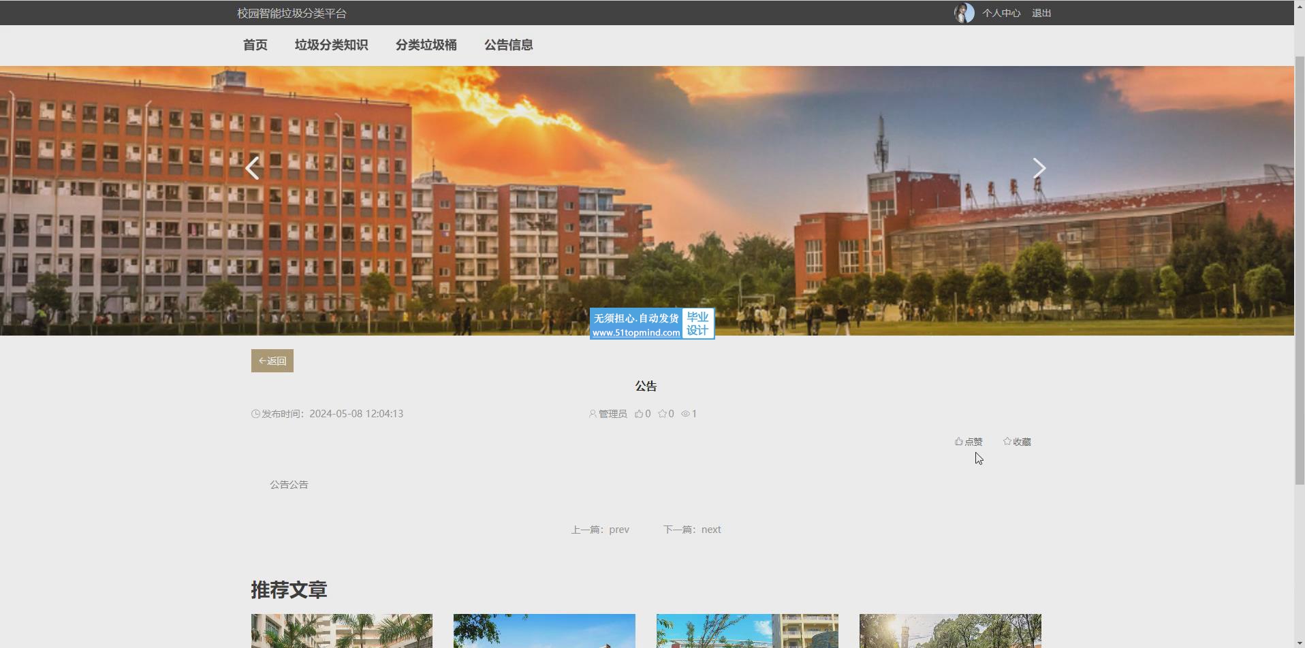The image size is (1305, 648).
Task: Open 分类垃圾桶 menu item
Action: pyautogui.click(x=426, y=45)
